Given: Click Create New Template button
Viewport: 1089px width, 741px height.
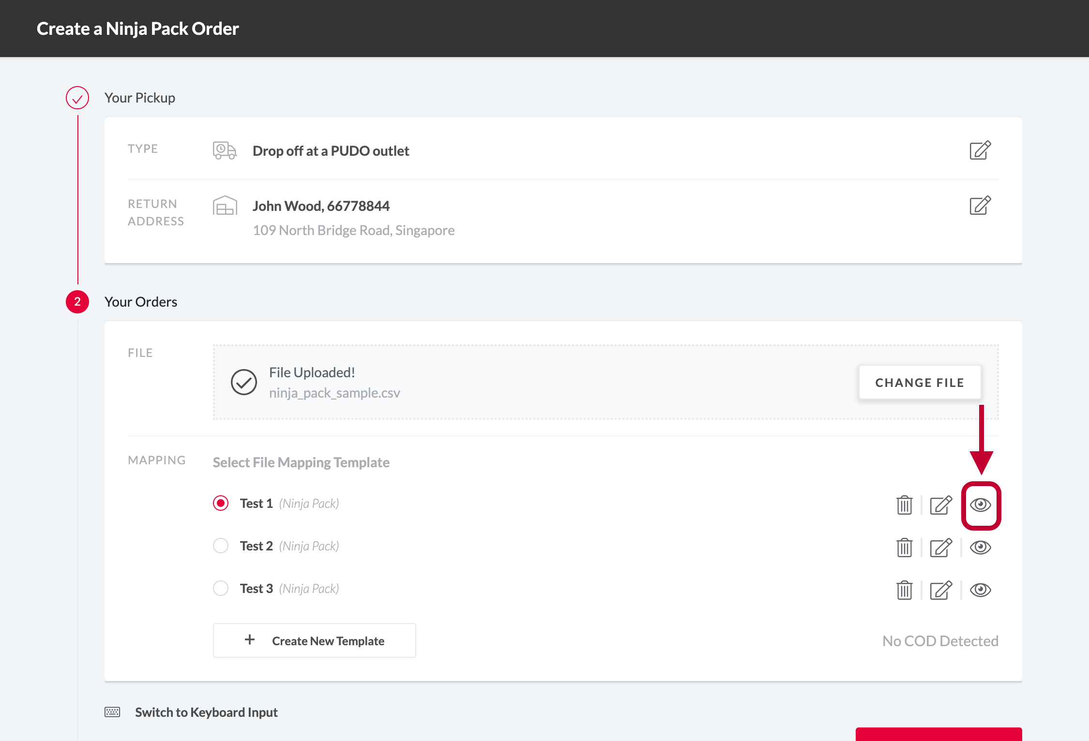Looking at the screenshot, I should [314, 641].
